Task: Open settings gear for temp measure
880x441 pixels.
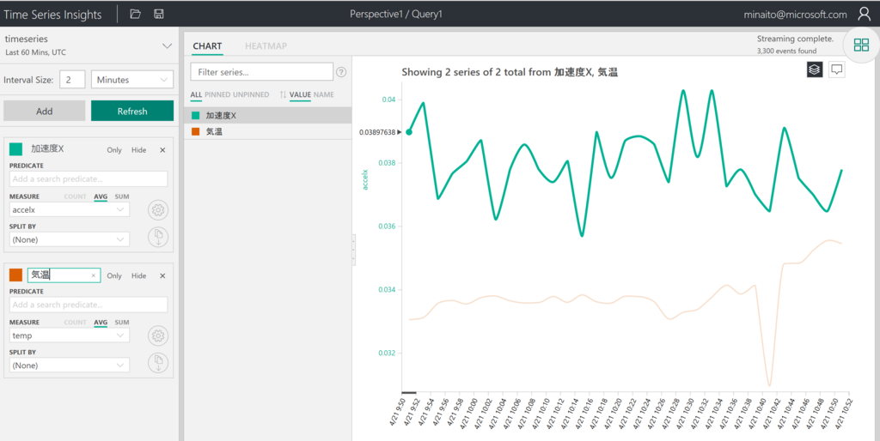Action: (158, 336)
